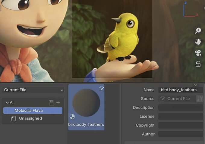The height and width of the screenshot is (144, 205).
Task: Click the sidebar toggle arrow beside the axis gizmo
Action: [x=204, y=8]
